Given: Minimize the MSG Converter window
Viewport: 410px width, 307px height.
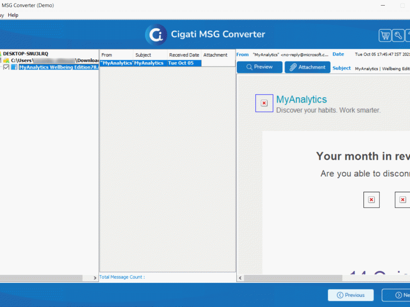Looking at the screenshot, I should pyautogui.click(x=383, y=5).
